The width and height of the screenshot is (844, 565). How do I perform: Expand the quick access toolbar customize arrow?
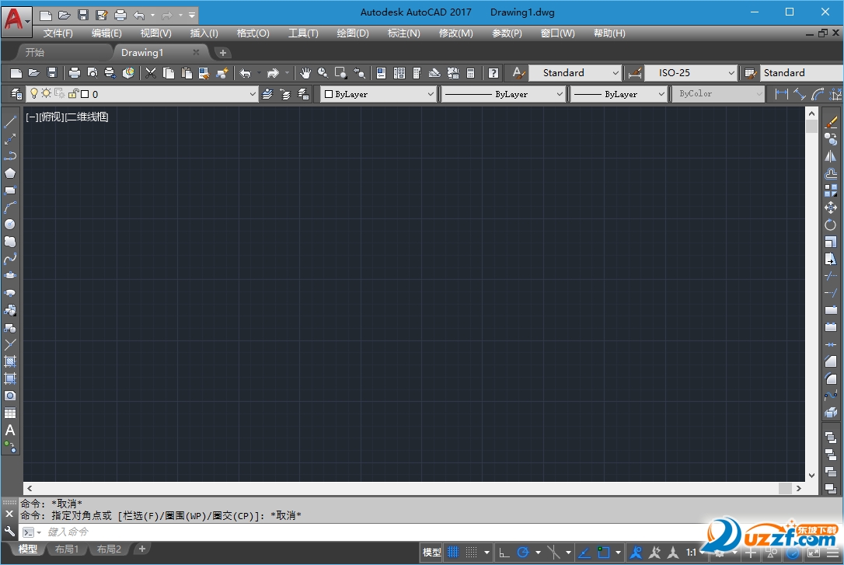coord(192,15)
